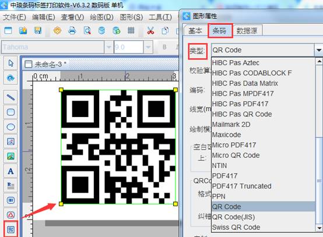
Task: Switch to the 基本 tab
Action: (195, 31)
